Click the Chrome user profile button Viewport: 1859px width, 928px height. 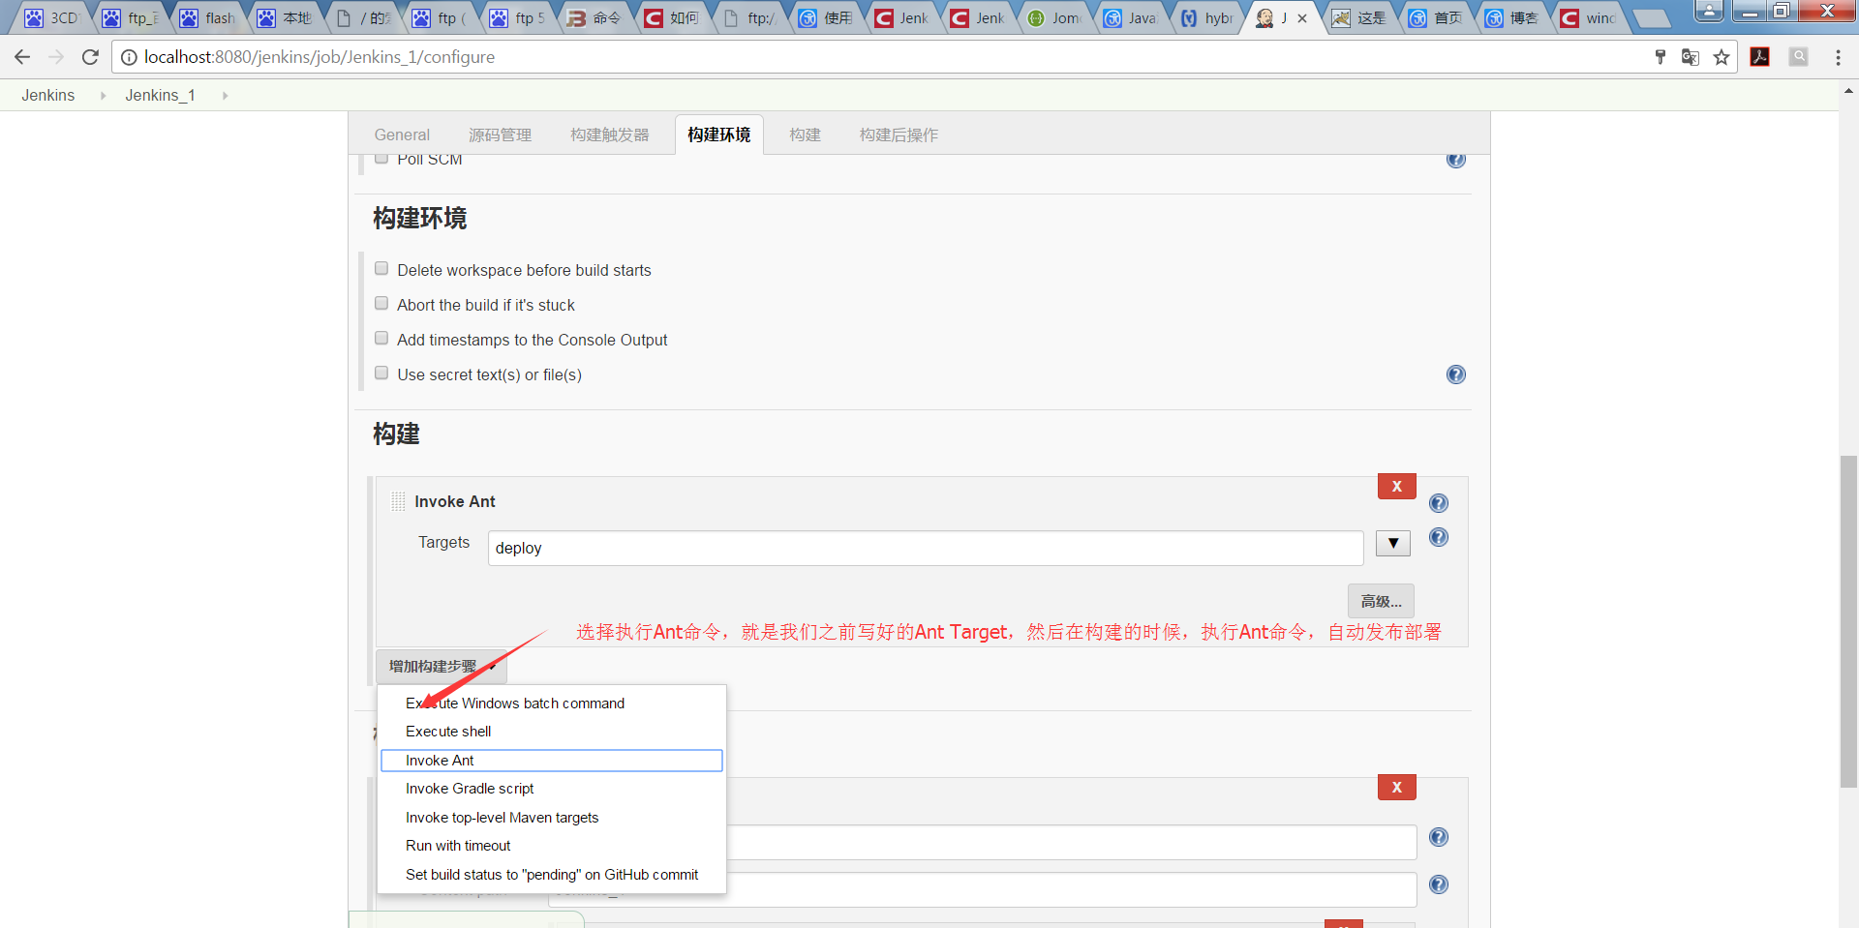click(x=1709, y=11)
